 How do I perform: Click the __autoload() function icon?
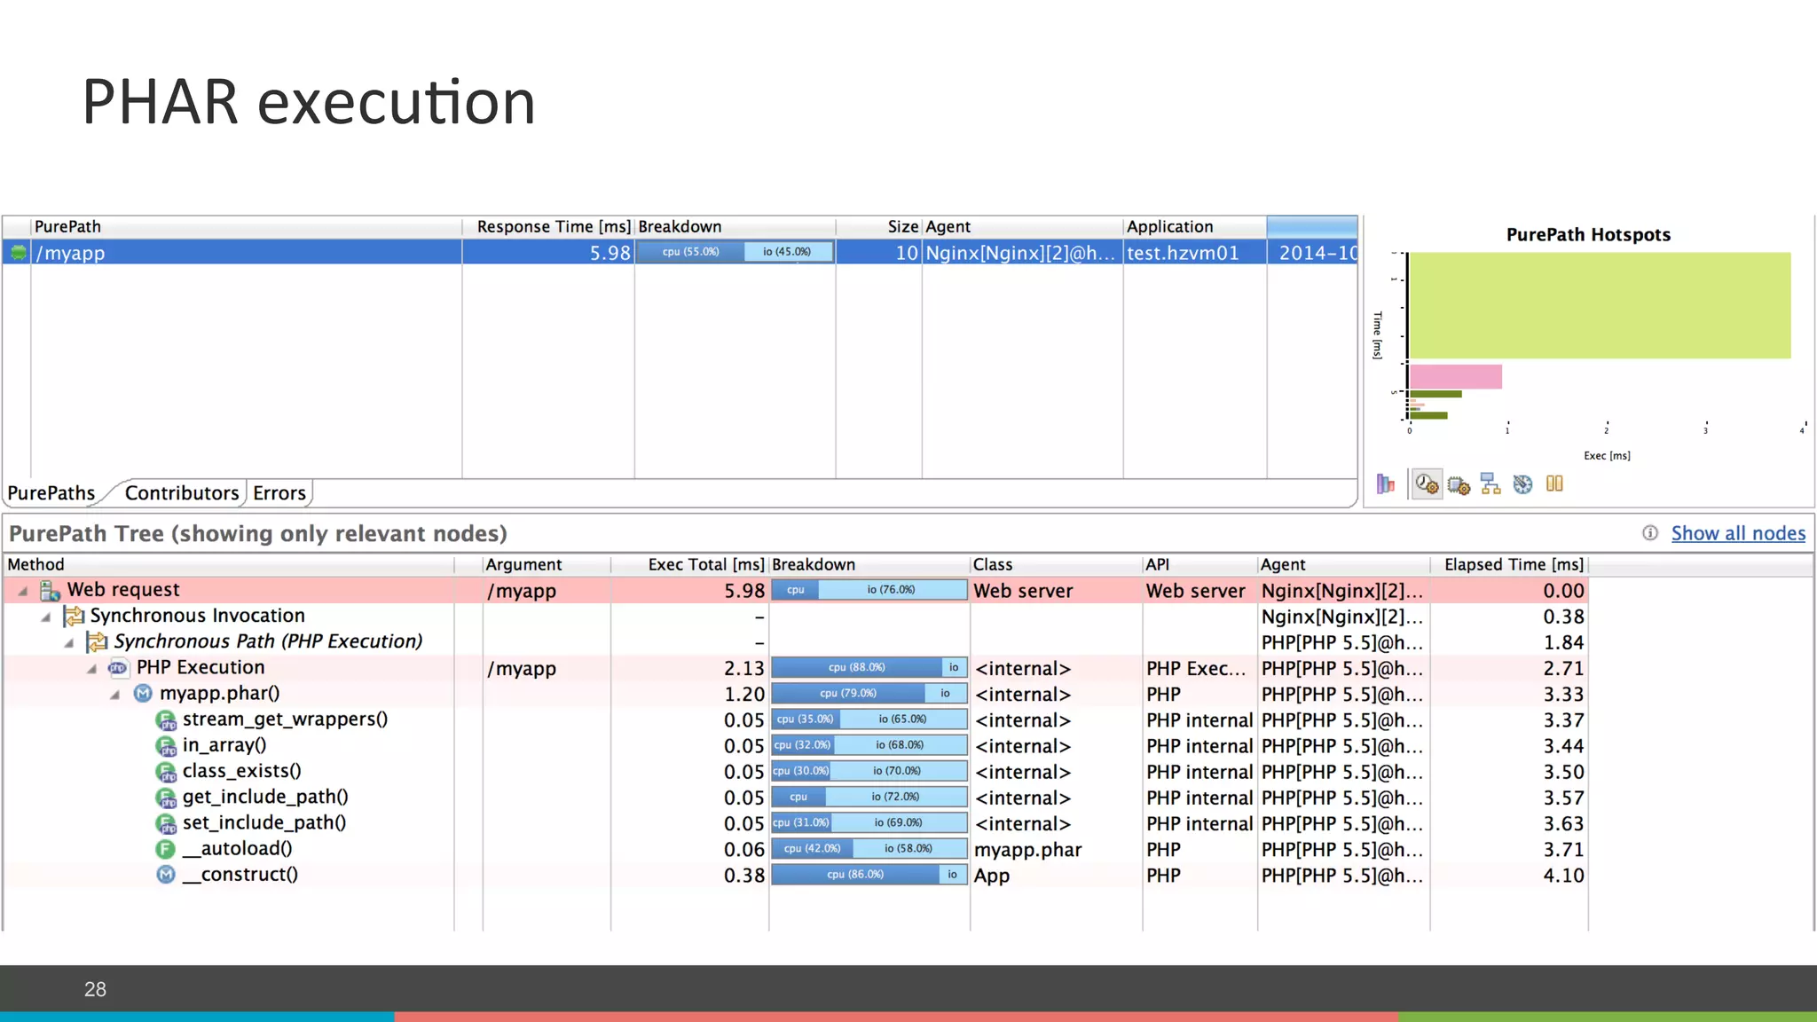pyautogui.click(x=165, y=849)
